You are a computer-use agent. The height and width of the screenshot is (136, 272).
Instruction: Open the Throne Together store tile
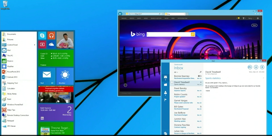(56, 128)
